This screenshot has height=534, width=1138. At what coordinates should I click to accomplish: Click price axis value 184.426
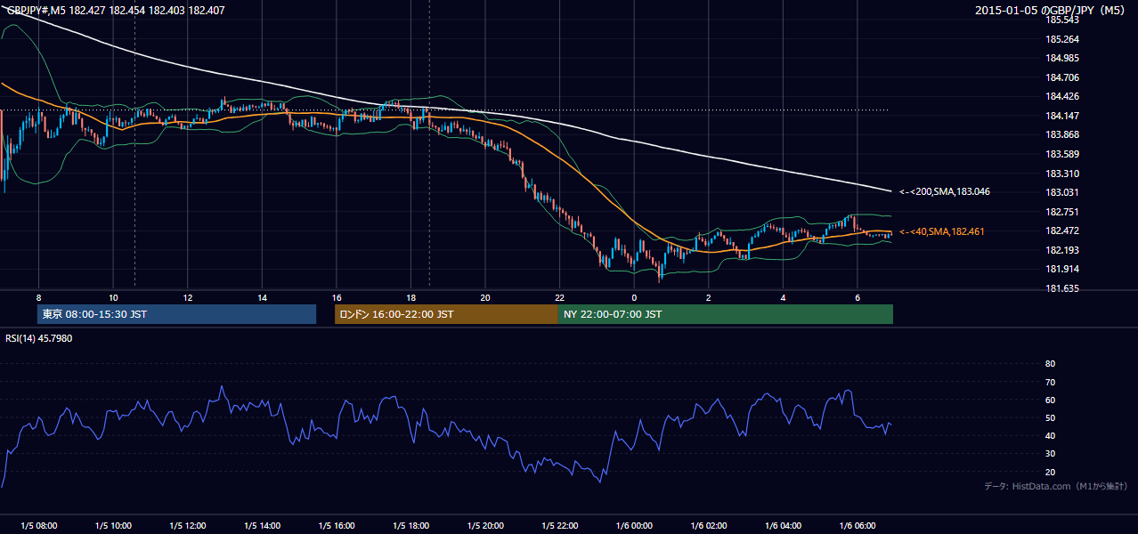point(1061,96)
